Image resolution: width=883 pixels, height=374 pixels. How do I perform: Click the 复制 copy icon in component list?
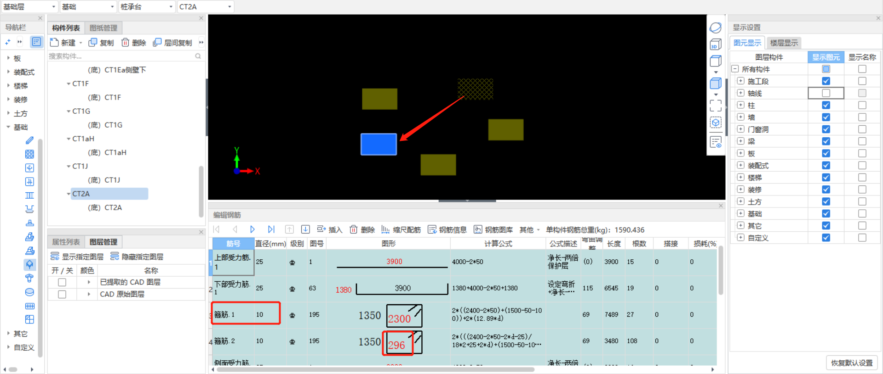point(93,42)
